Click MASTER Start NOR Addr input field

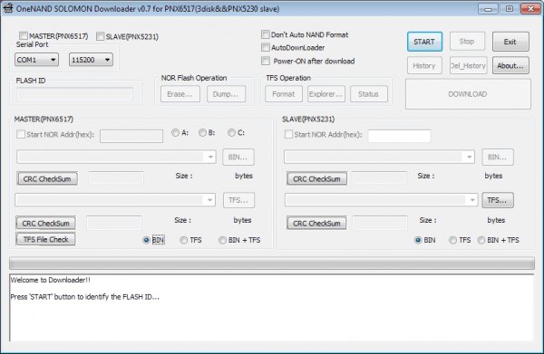pos(131,136)
